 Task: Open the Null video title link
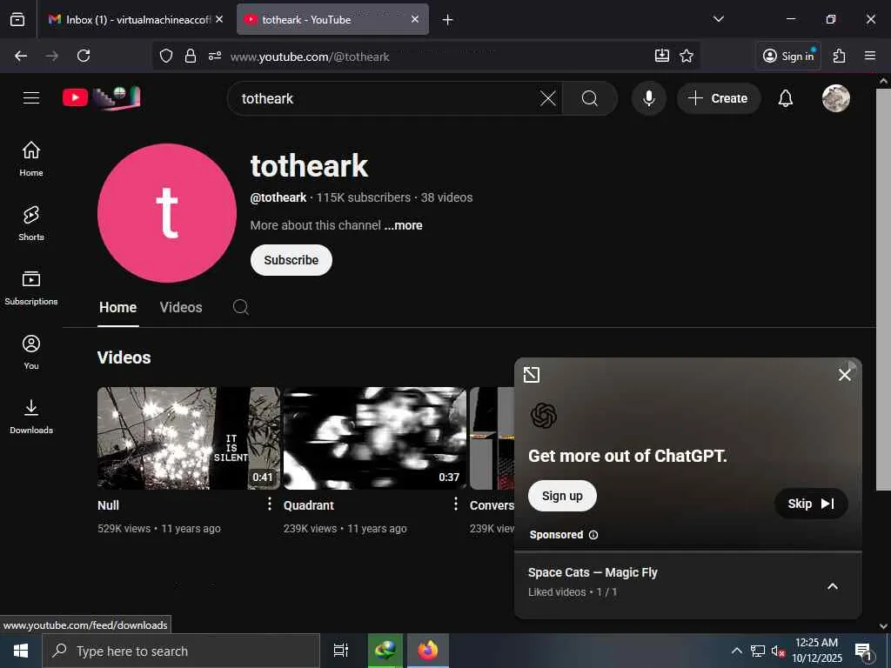(108, 505)
